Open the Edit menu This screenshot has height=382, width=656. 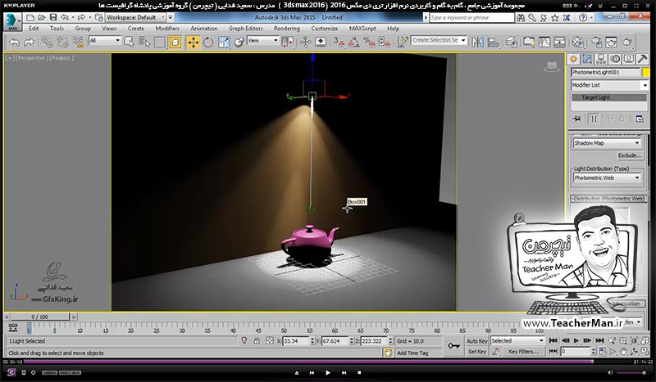[x=34, y=29]
